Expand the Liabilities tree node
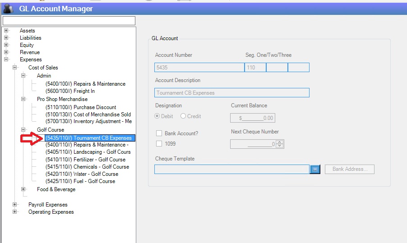407x243 pixels. pos(6,38)
